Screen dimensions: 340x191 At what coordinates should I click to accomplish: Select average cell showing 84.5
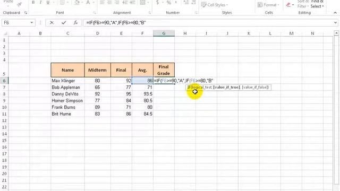142,114
